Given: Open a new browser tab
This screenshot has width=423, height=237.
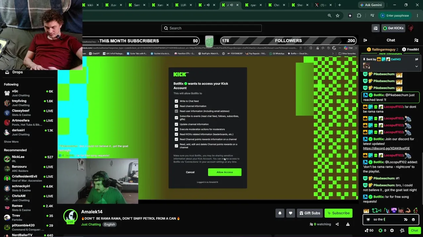Looking at the screenshot, I should (x=339, y=5).
